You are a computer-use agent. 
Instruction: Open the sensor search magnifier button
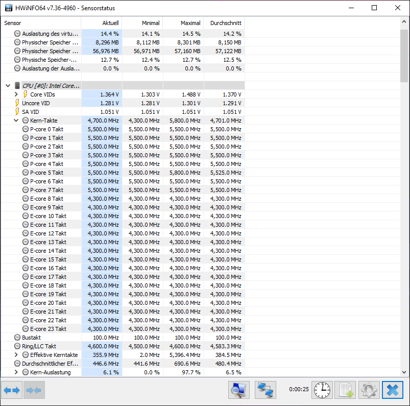coord(239,390)
